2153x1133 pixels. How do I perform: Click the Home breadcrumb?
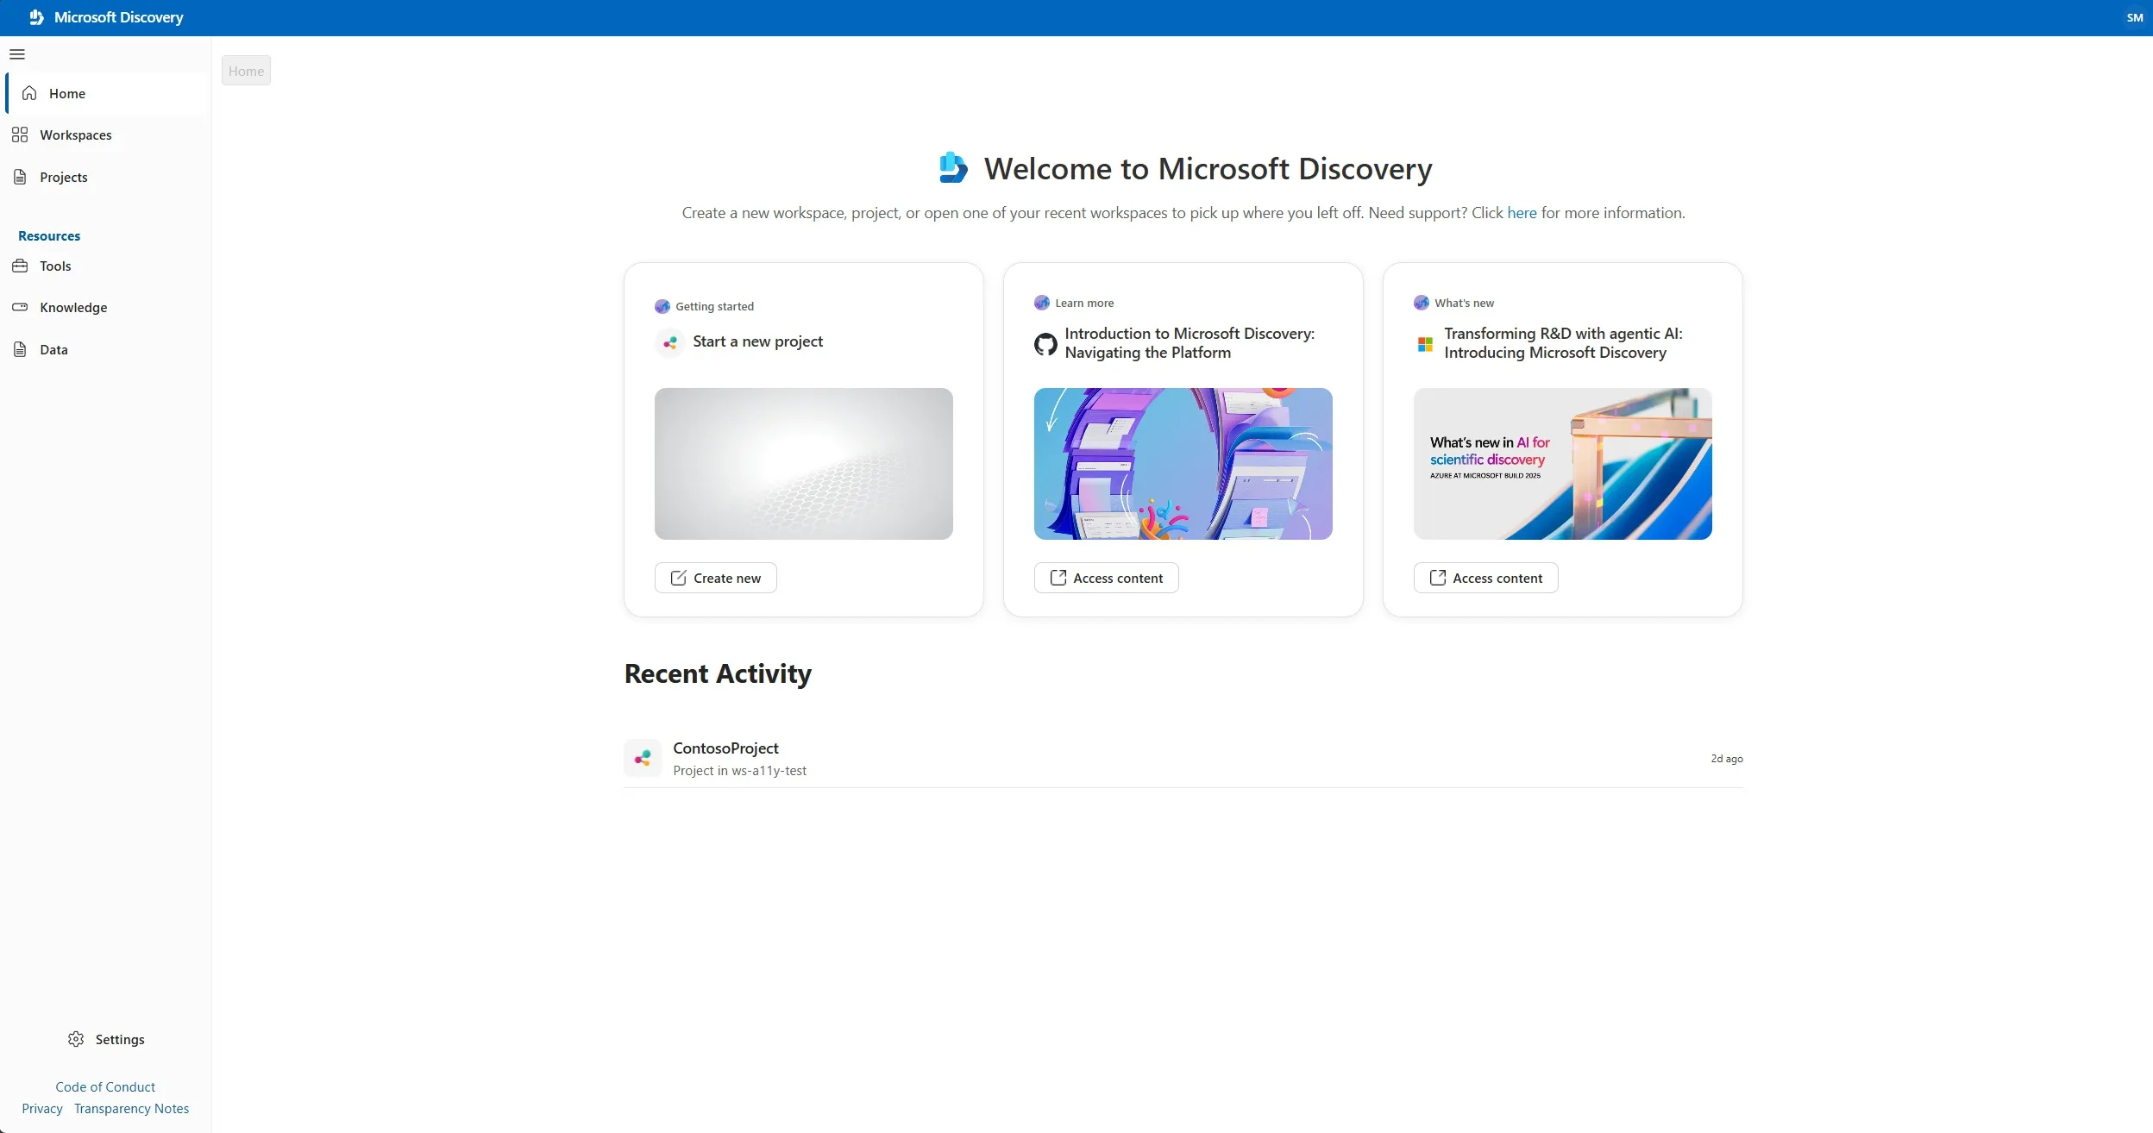(246, 71)
